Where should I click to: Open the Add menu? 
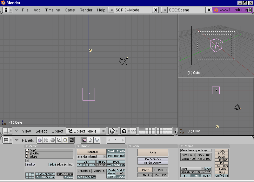[37, 10]
